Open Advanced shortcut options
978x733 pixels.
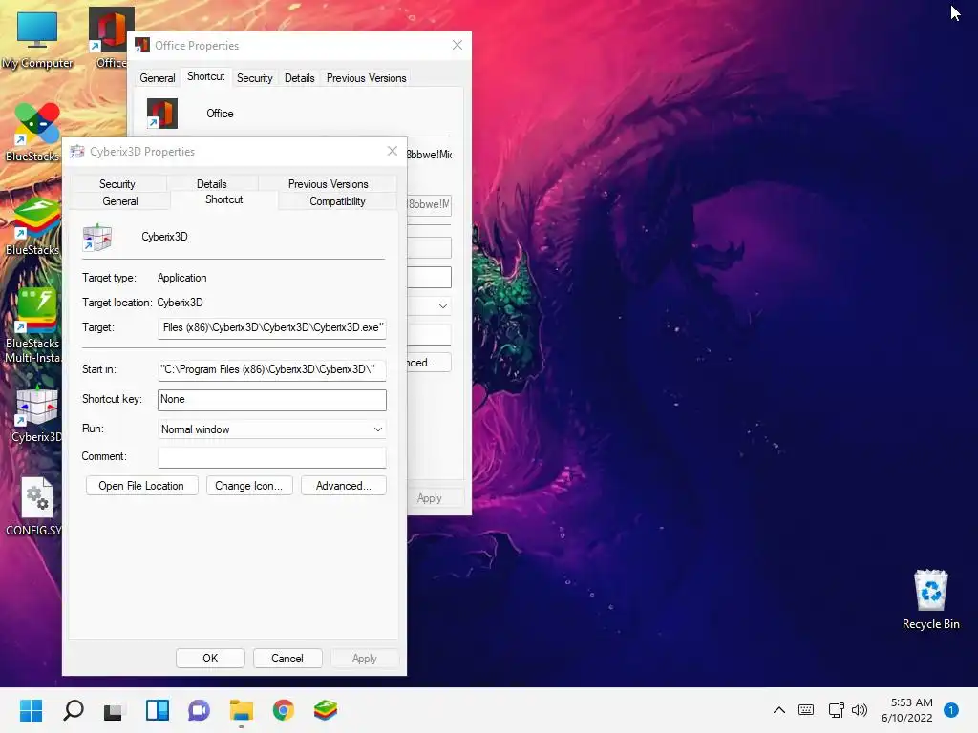tap(344, 486)
